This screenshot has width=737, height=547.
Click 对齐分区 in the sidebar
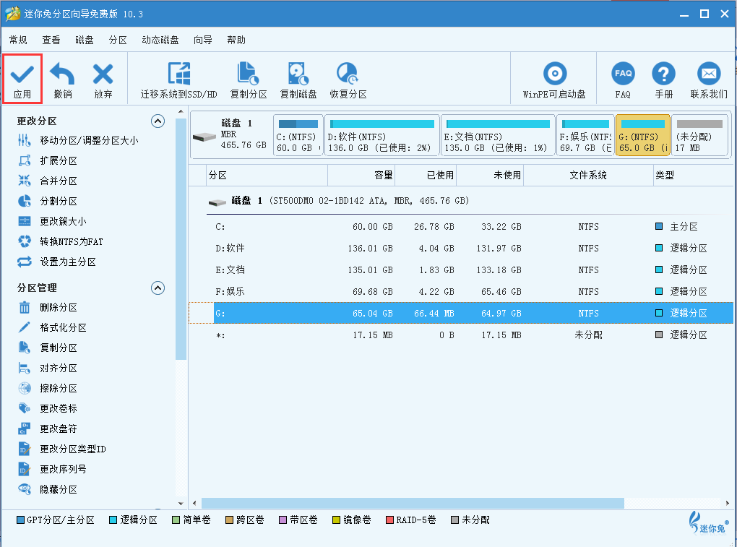[48, 368]
